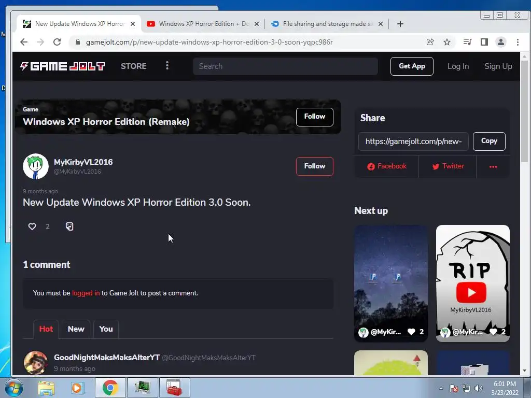Select the You comments tab
This screenshot has width=531, height=398.
click(106, 329)
